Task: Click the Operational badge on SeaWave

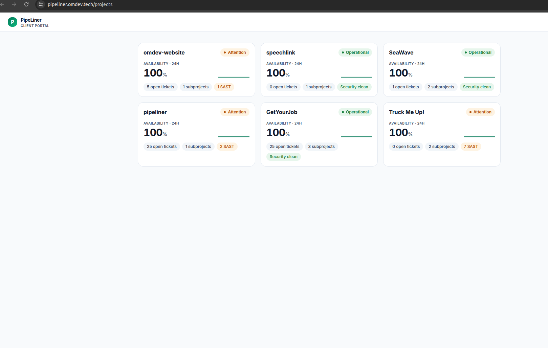Action: click(x=478, y=52)
